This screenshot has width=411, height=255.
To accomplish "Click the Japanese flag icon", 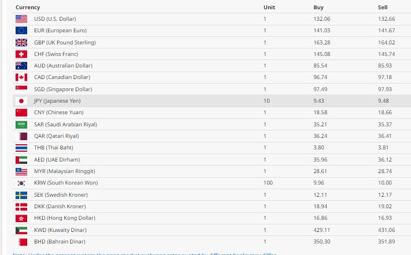I will [x=21, y=101].
